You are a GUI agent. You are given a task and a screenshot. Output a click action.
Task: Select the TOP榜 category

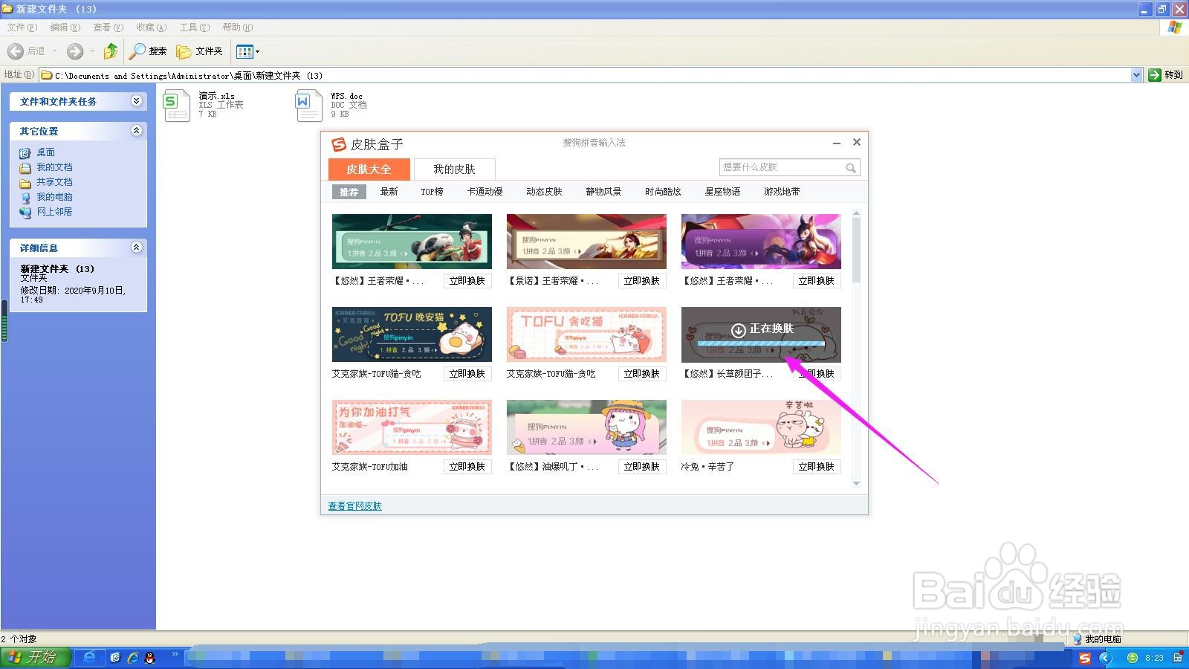pos(432,192)
